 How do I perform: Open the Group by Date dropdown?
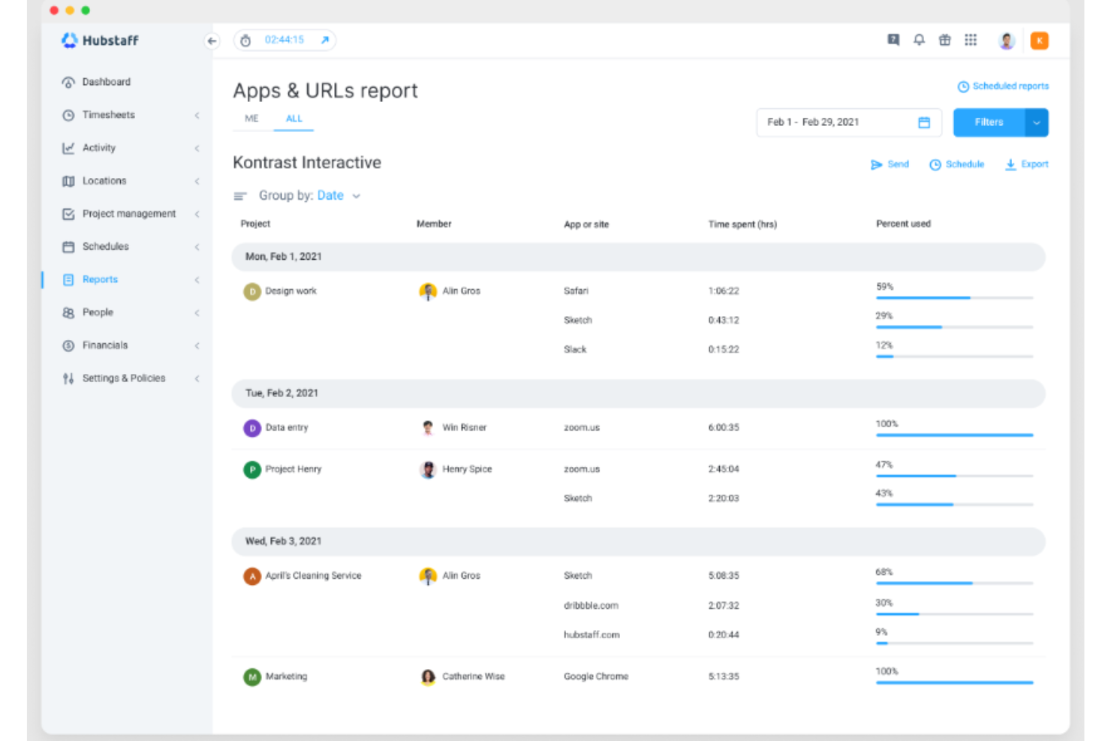[339, 196]
